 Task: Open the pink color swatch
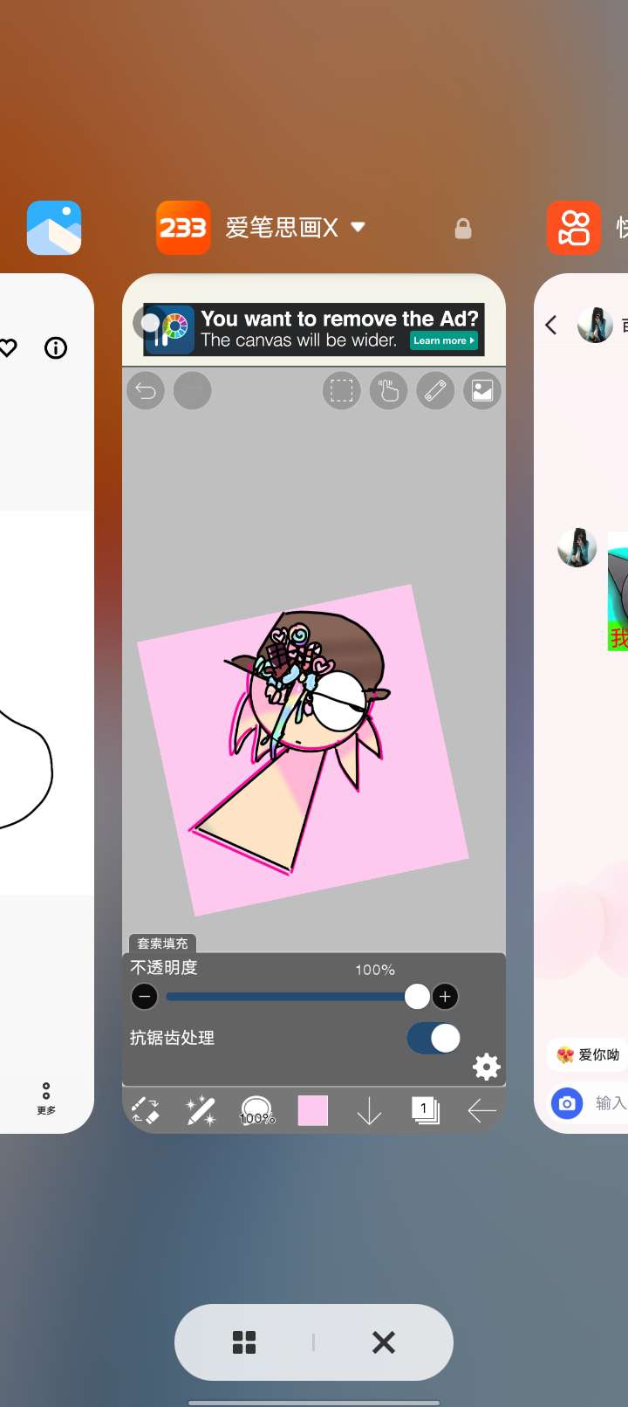(x=313, y=1110)
